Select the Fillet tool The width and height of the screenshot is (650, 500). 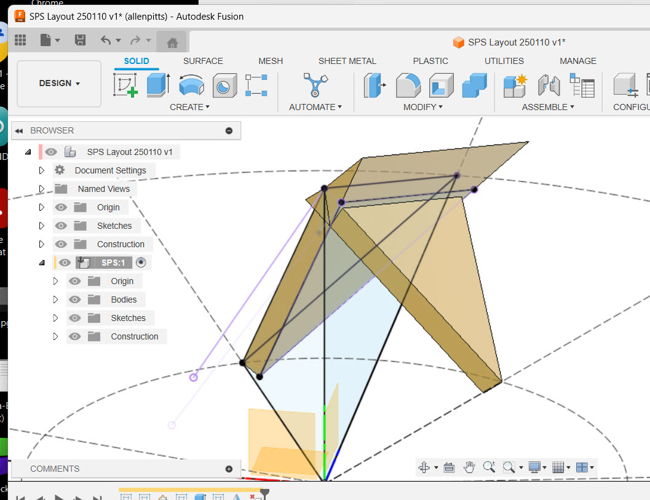click(408, 86)
